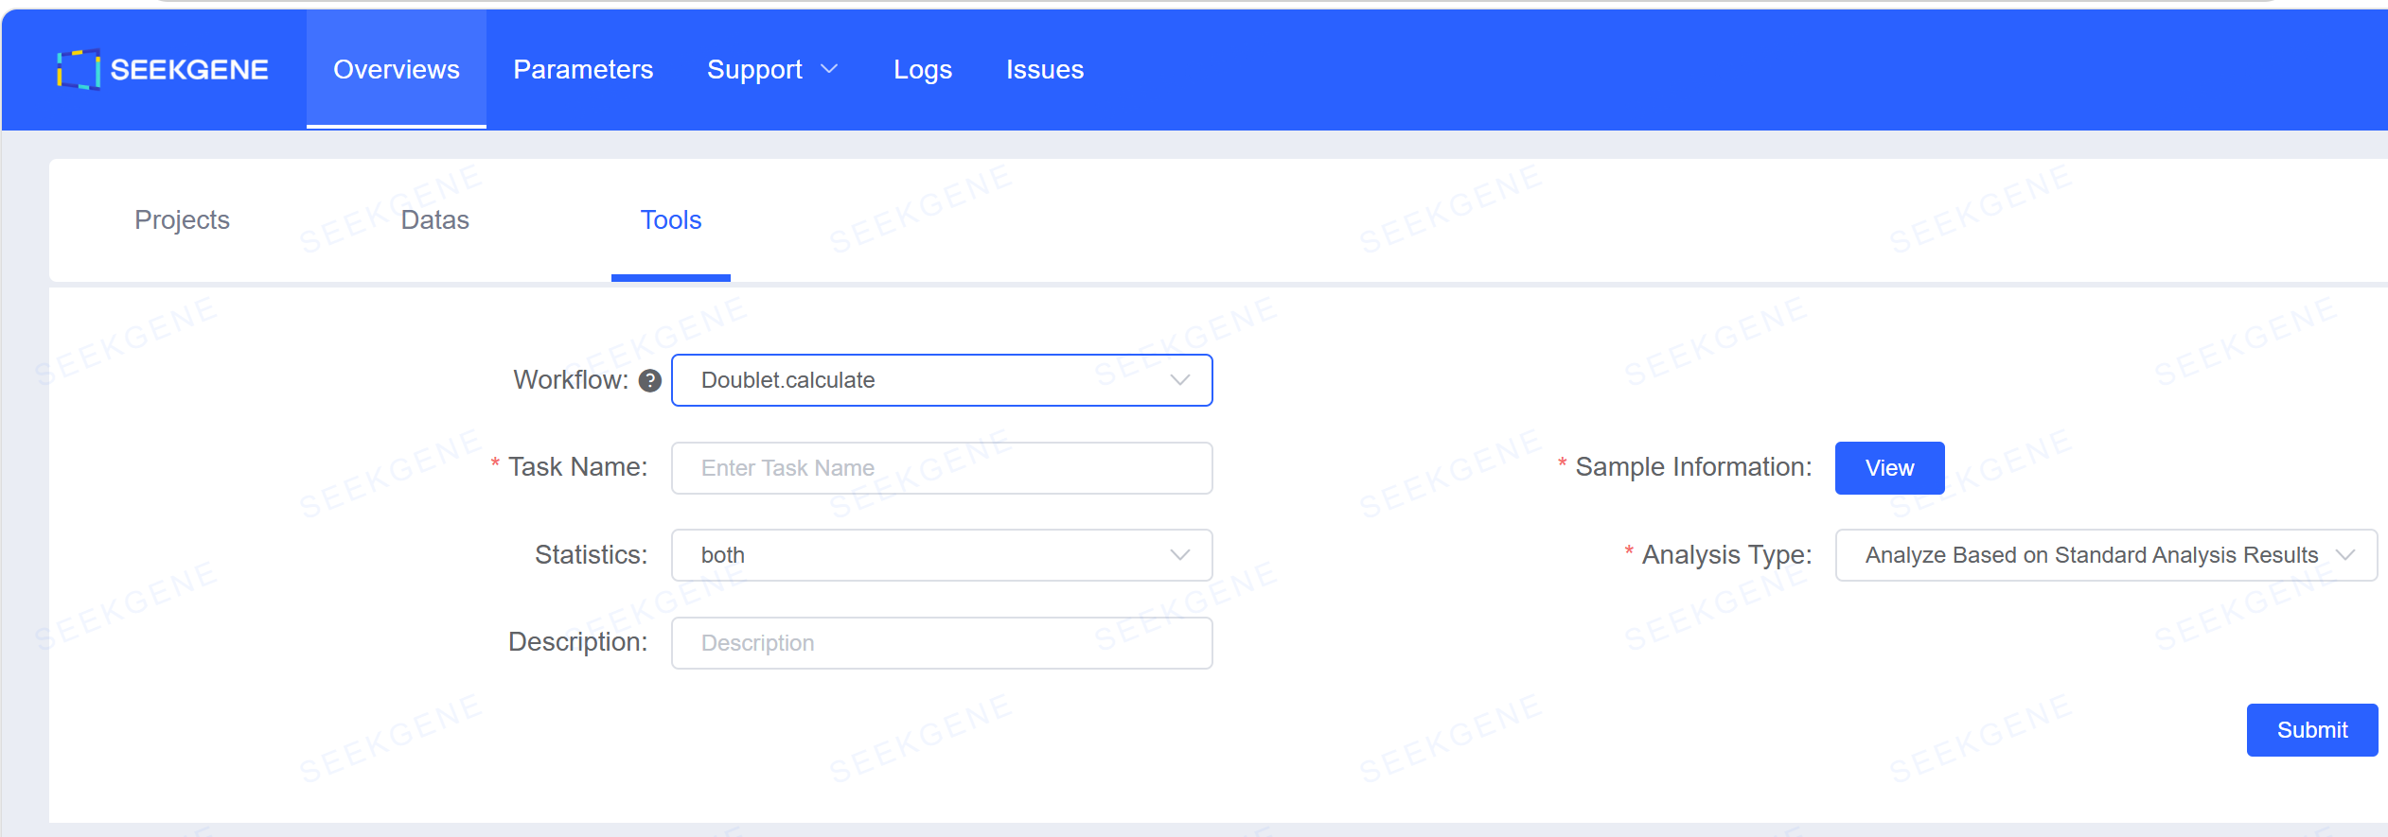Expand the Support dropdown menu
This screenshot has height=837, width=2388.
tap(772, 69)
